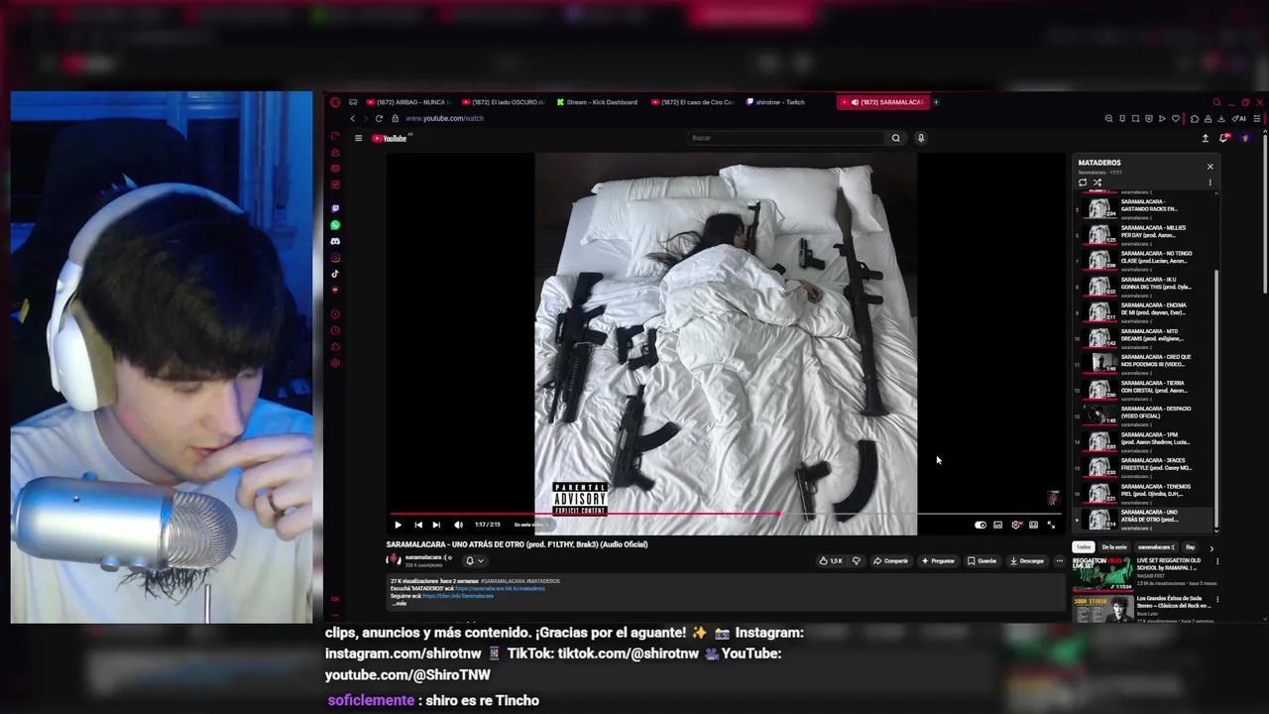The image size is (1269, 714).
Task: Open the bfan.link/Saramalacara link
Action: pyautogui.click(x=458, y=596)
